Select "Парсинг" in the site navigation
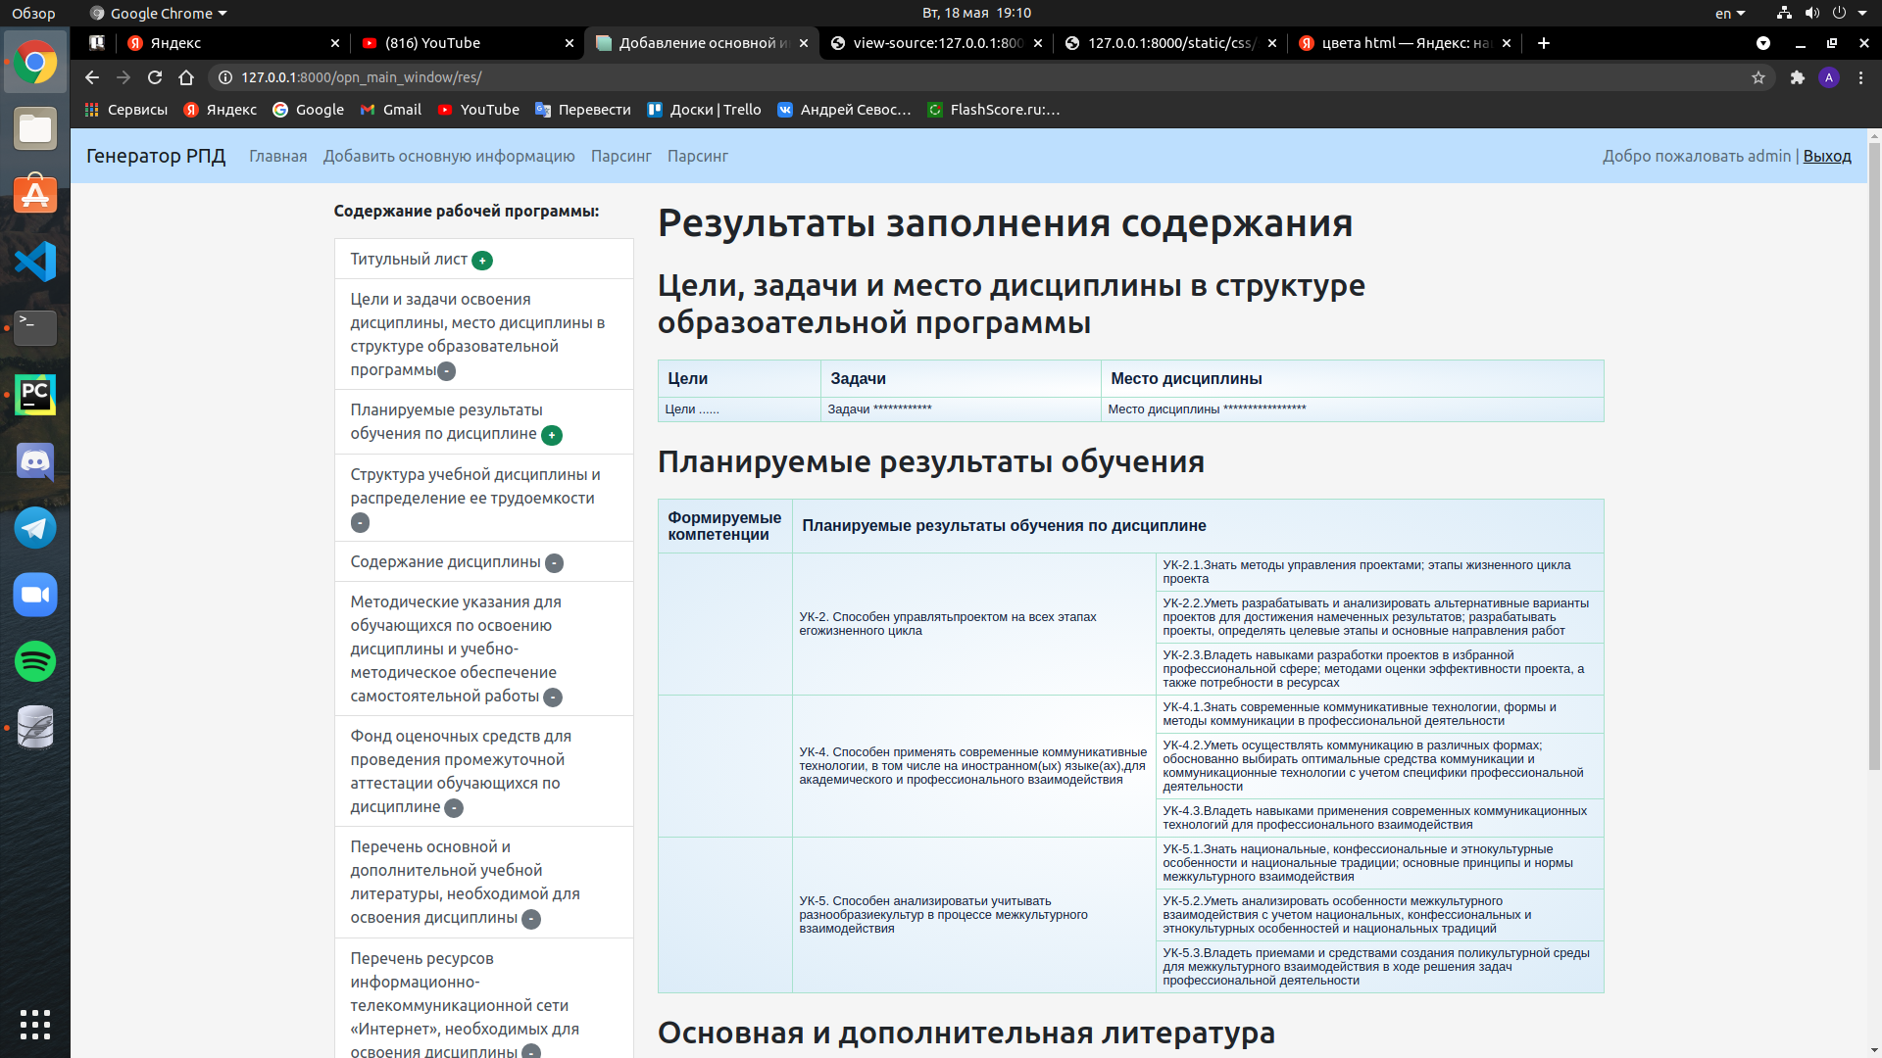The height and width of the screenshot is (1058, 1882). coord(621,156)
